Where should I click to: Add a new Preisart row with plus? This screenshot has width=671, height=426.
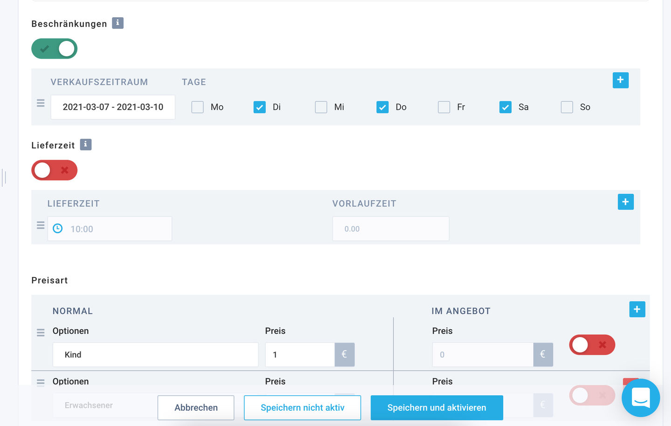point(637,309)
